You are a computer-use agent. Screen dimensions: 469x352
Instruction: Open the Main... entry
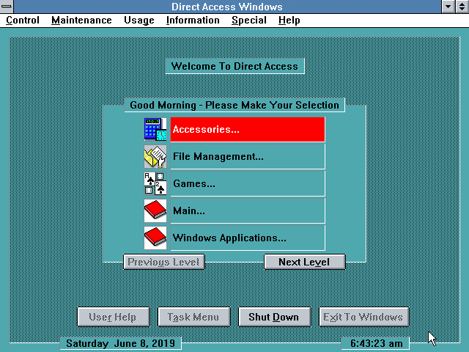click(x=248, y=210)
